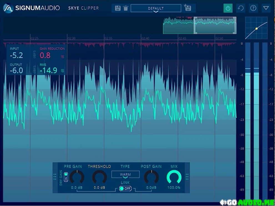
Task: Save the current preset with the floppy icon
Action: tap(118, 8)
